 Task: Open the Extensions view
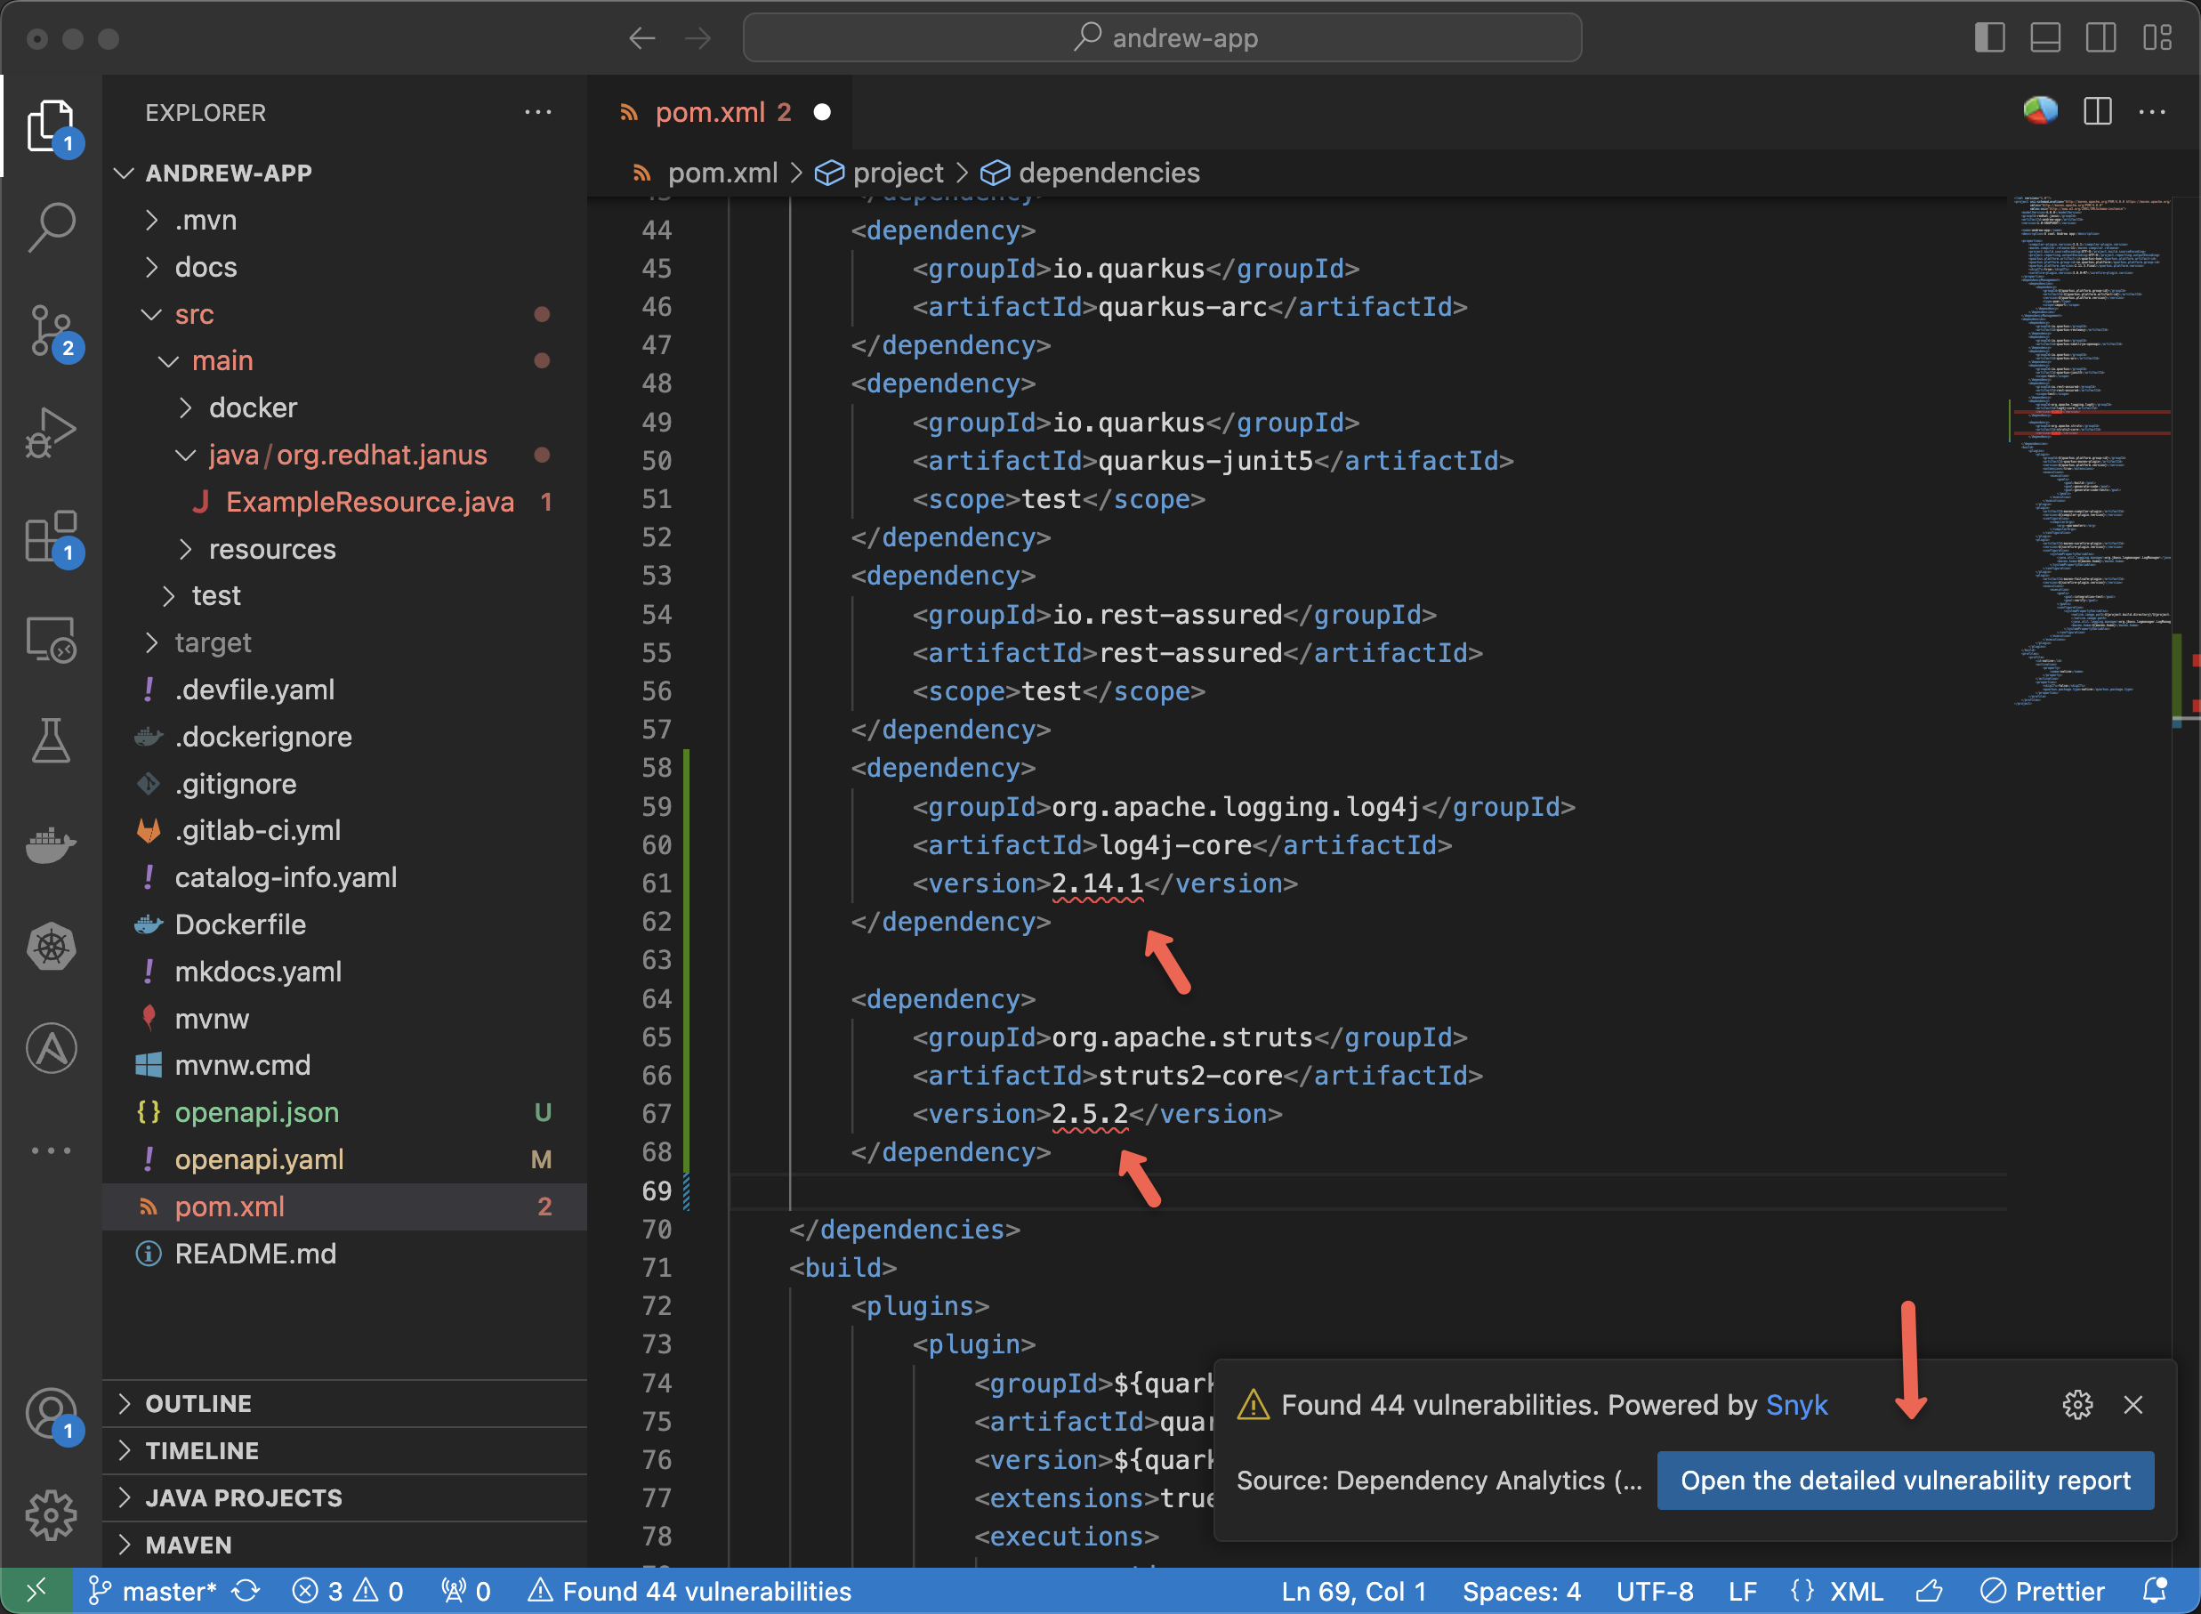tap(51, 536)
